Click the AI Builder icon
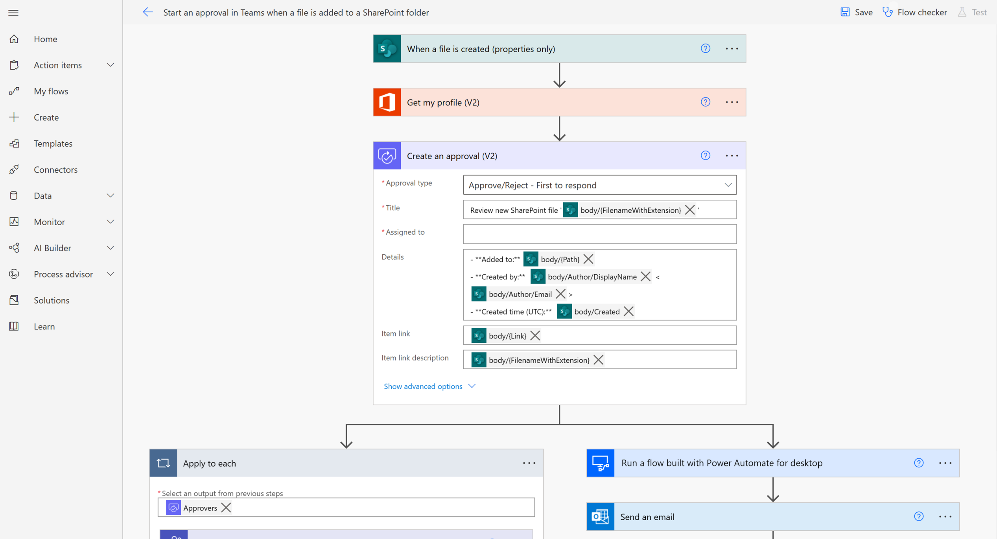This screenshot has height=539, width=997. coord(14,248)
